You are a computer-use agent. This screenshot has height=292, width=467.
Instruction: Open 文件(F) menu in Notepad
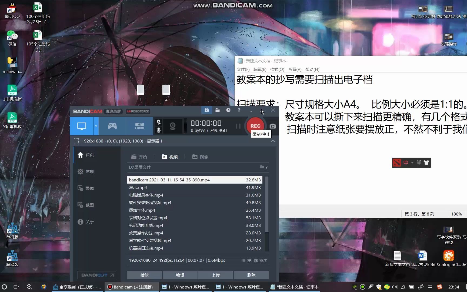click(243, 69)
